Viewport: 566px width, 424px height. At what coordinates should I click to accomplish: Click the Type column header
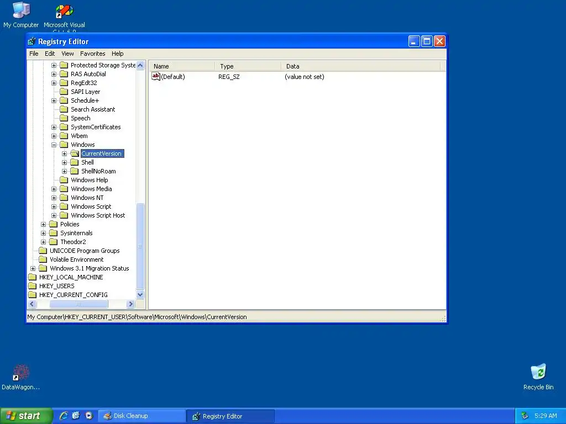tap(248, 66)
